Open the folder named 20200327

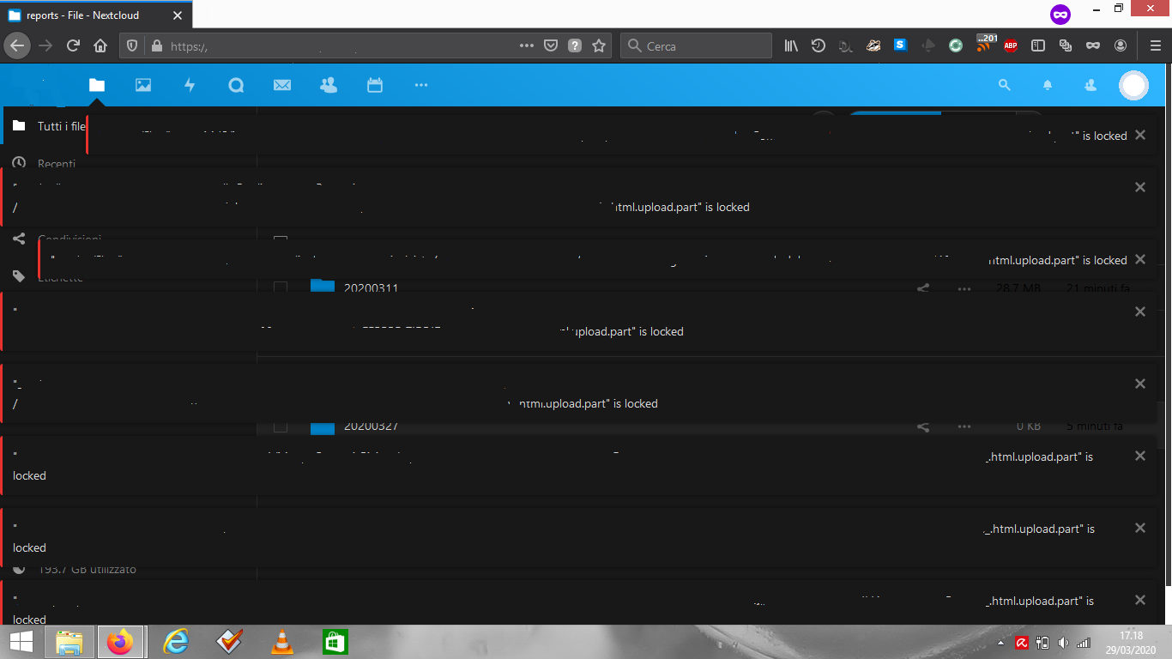(371, 426)
